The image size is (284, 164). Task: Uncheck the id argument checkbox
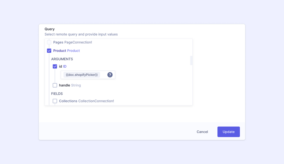click(x=55, y=66)
